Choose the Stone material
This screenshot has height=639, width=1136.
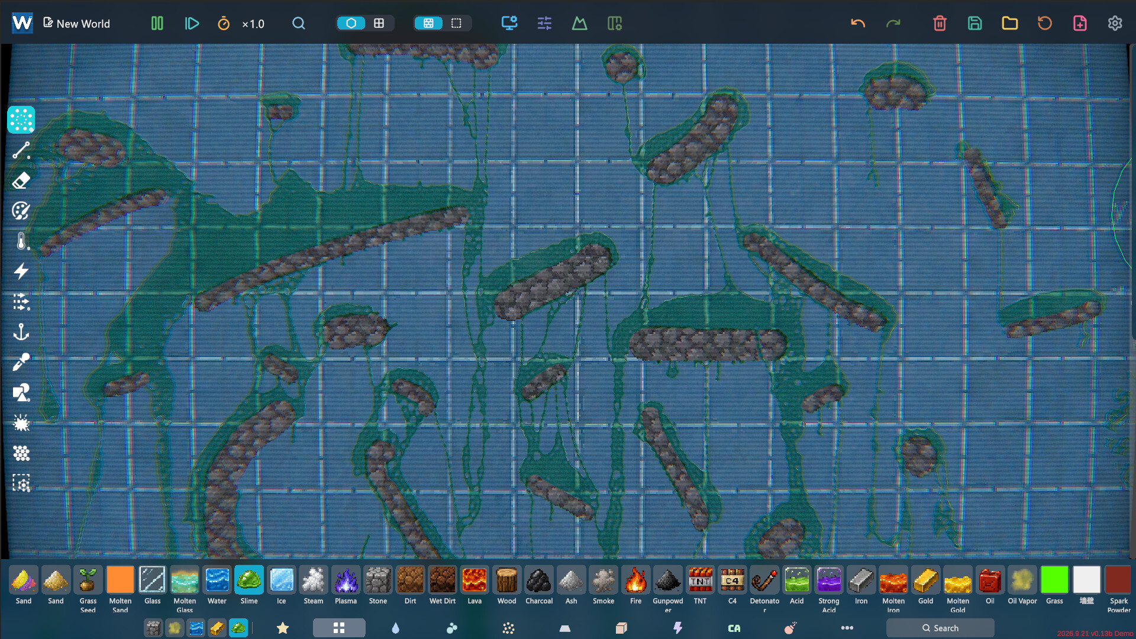(378, 586)
